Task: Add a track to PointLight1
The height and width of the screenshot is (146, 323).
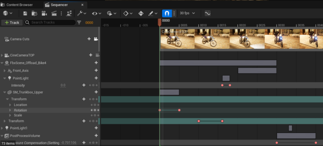Action: [x=96, y=128]
